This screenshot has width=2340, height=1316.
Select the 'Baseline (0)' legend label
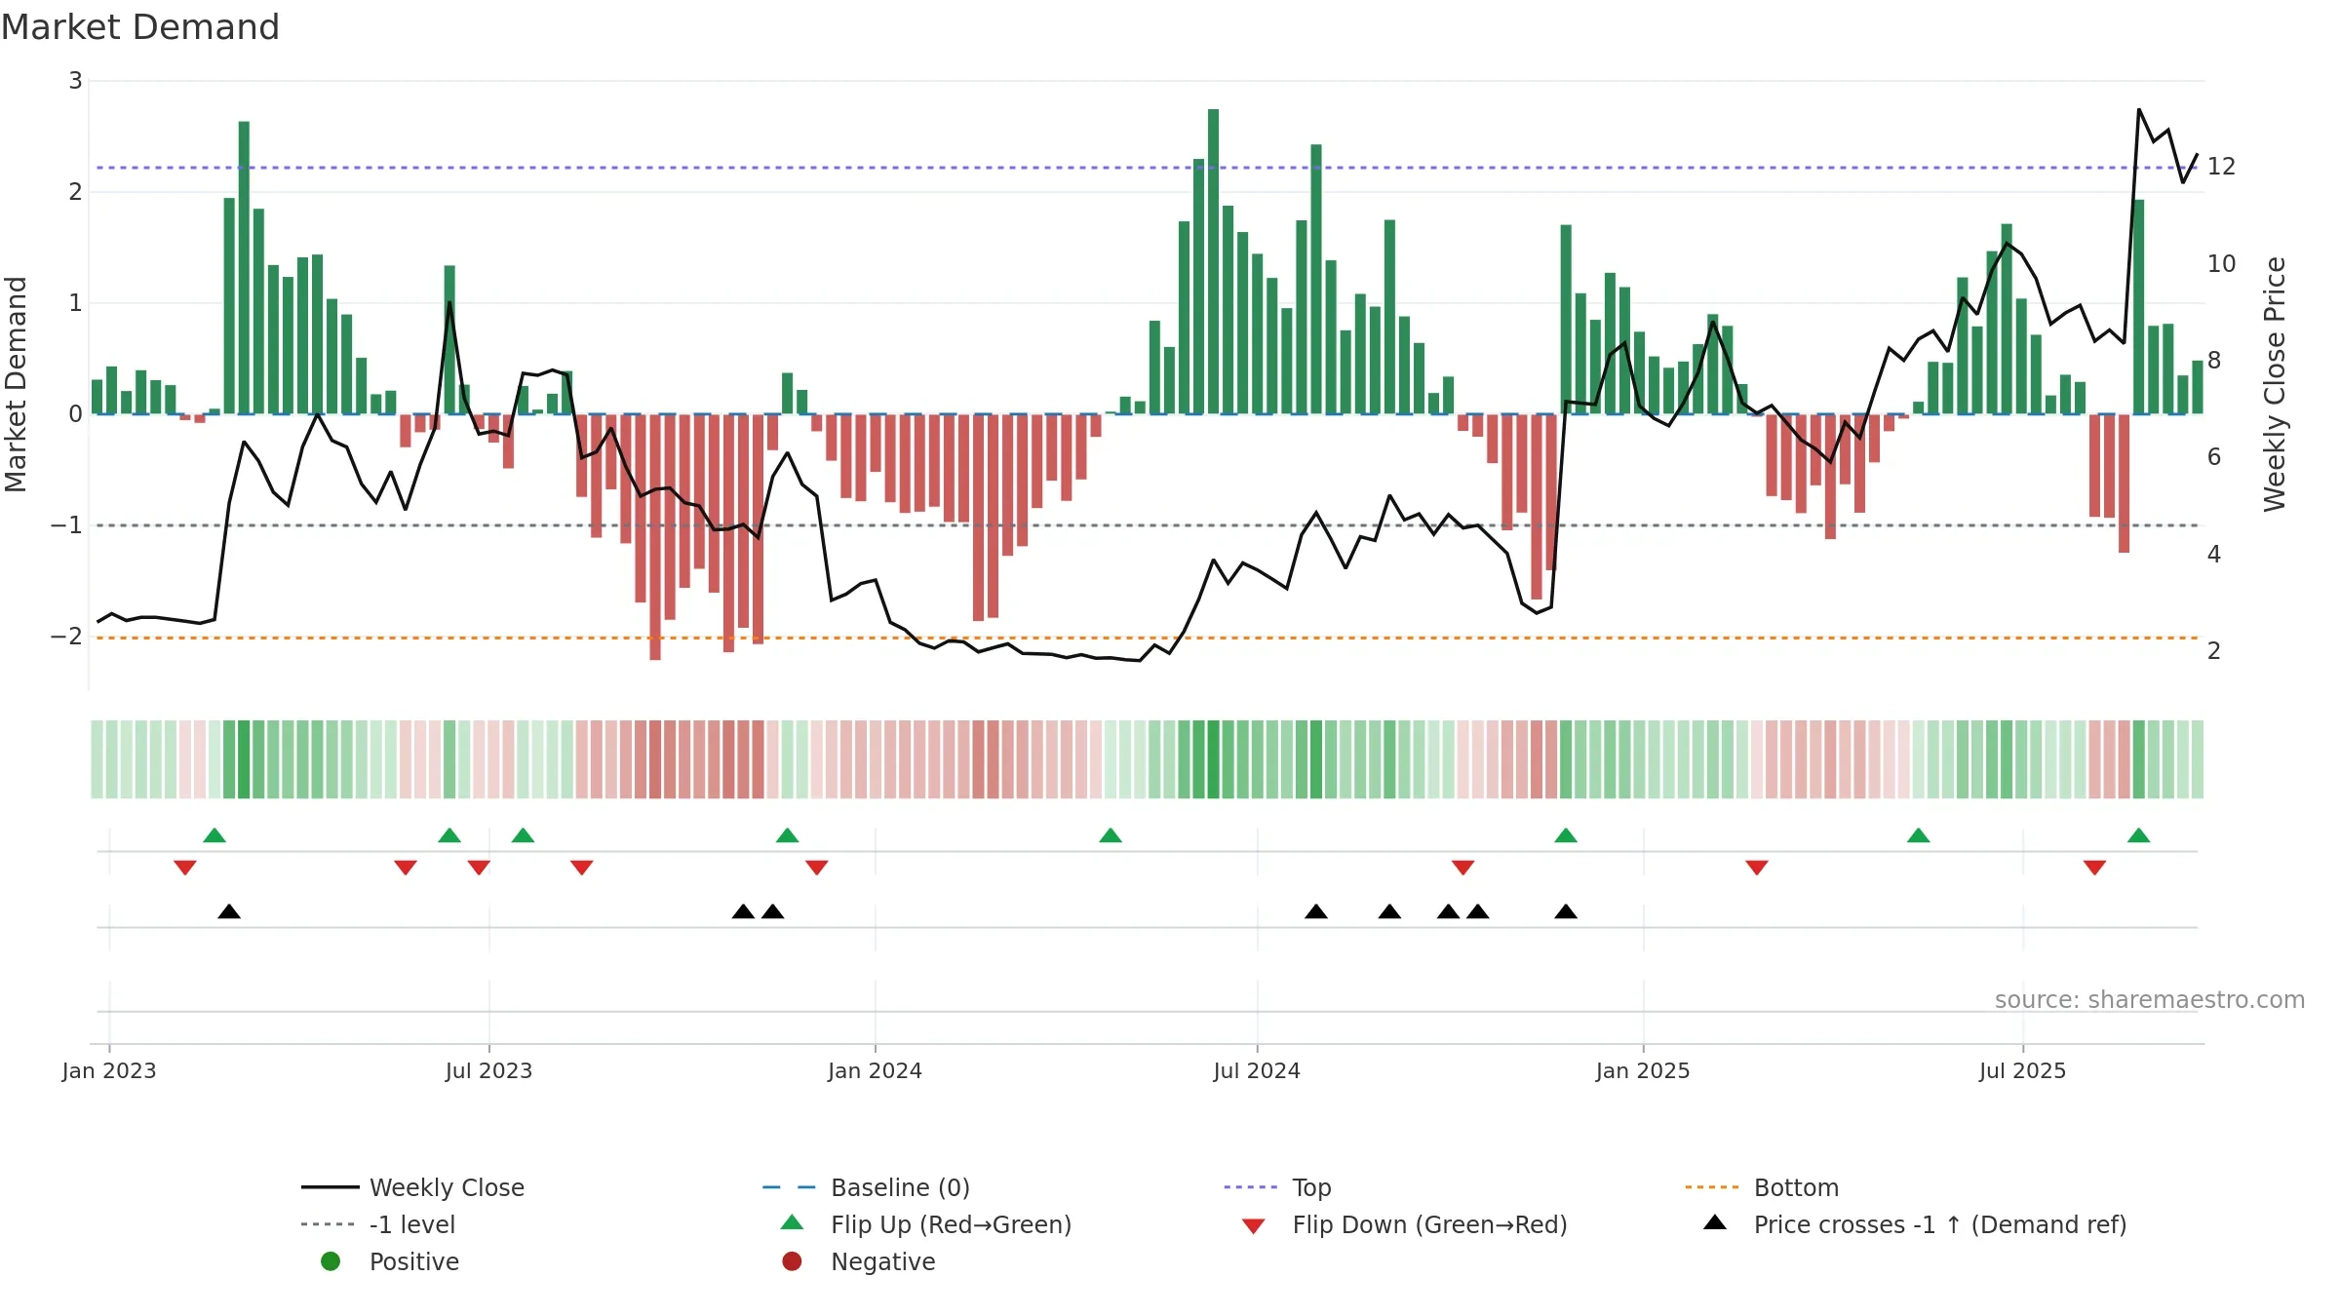(900, 1187)
